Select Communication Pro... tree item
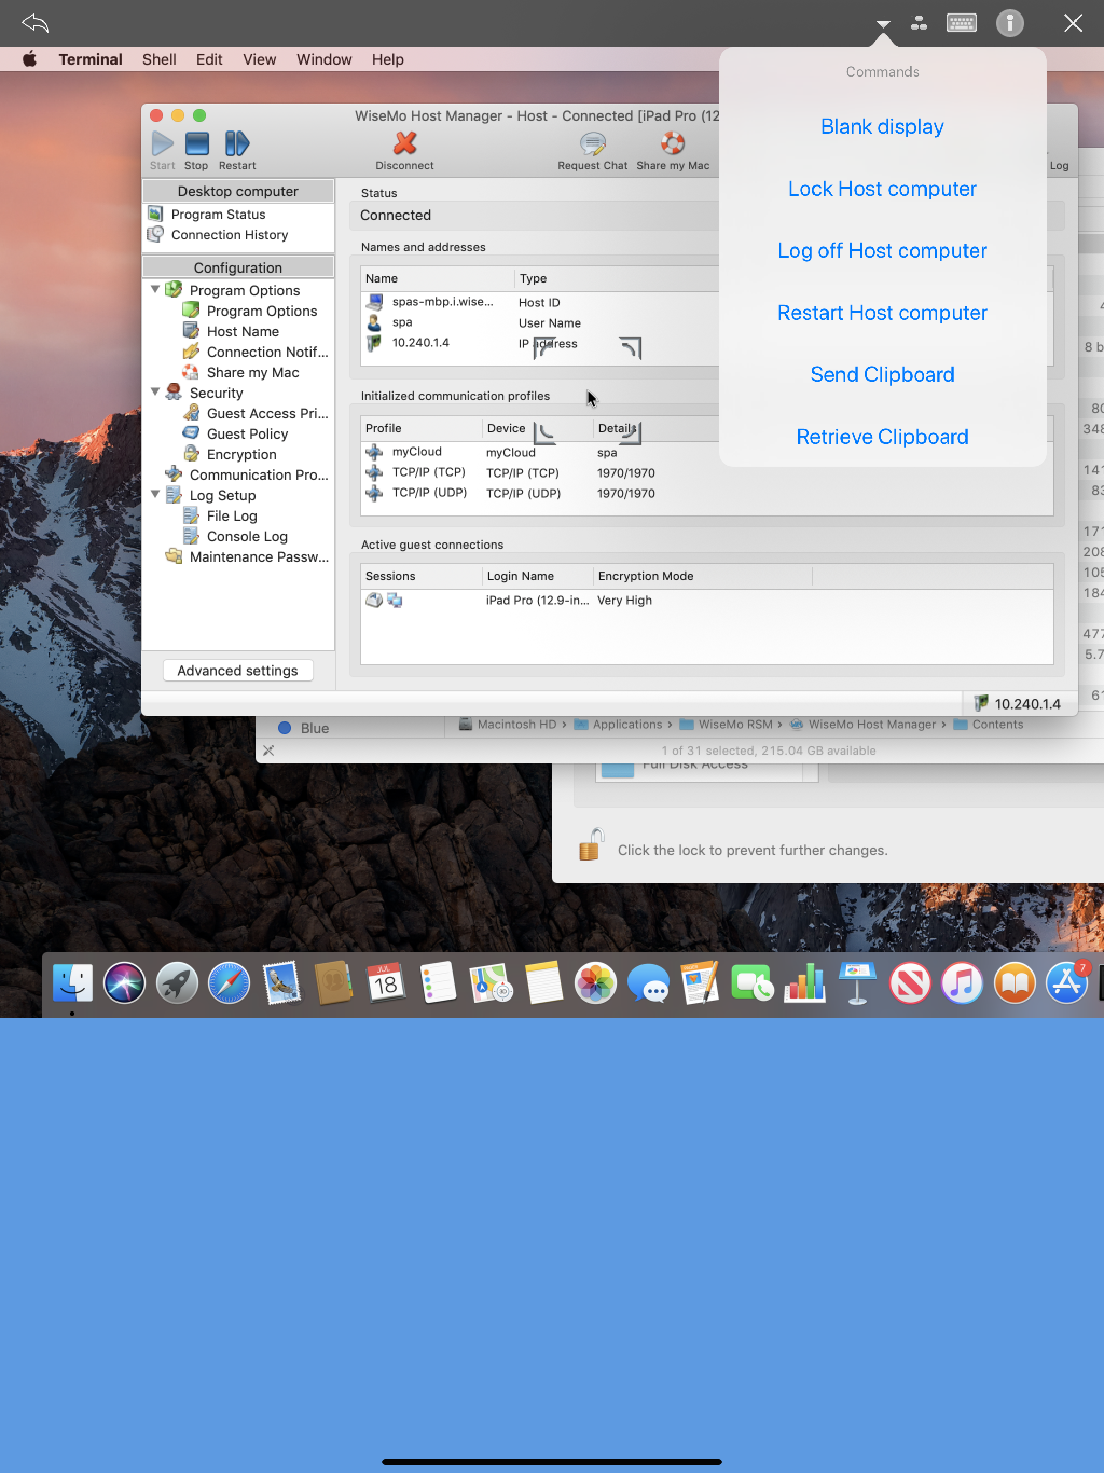The image size is (1104, 1473). tap(258, 475)
